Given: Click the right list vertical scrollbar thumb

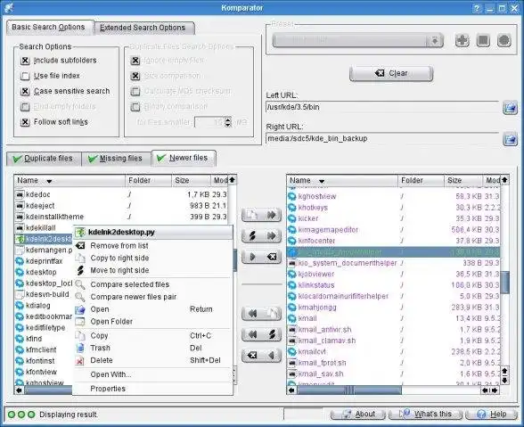Looking at the screenshot, I should [504, 282].
